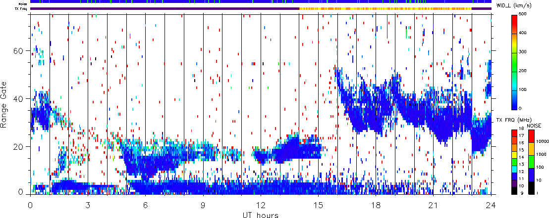Click the 24 tick on UT hours axis
The width and height of the screenshot is (549, 218).
point(491,204)
